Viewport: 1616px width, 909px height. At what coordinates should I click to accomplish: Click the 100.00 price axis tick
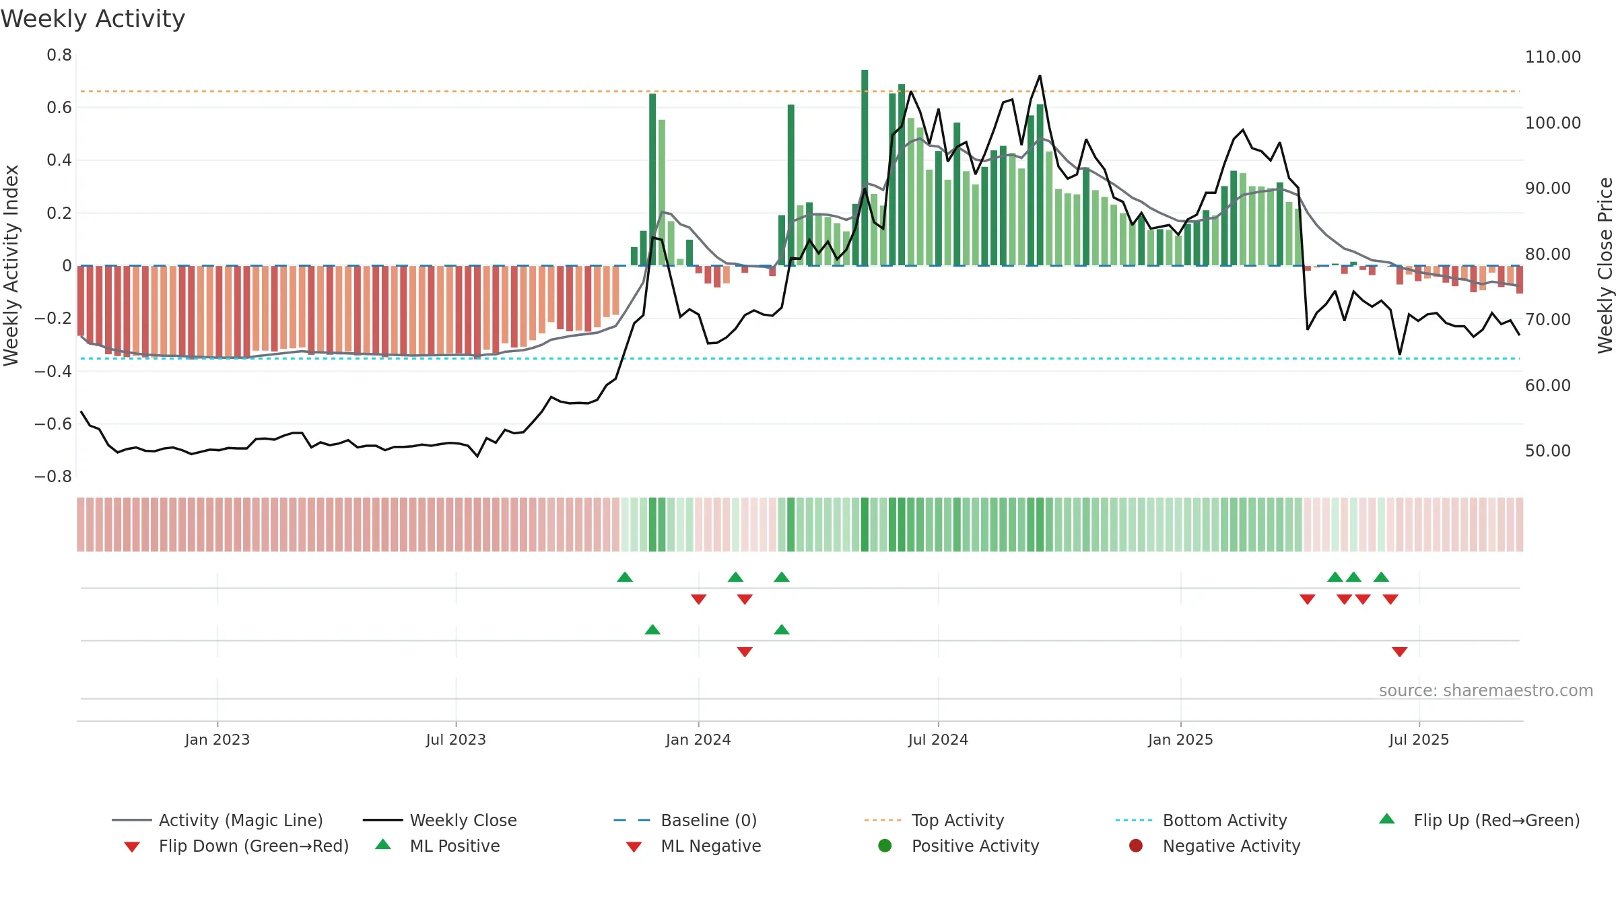pyautogui.click(x=1553, y=123)
